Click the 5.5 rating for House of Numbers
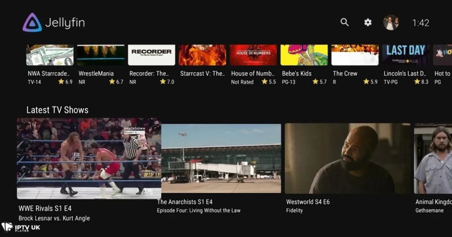 click(269, 81)
